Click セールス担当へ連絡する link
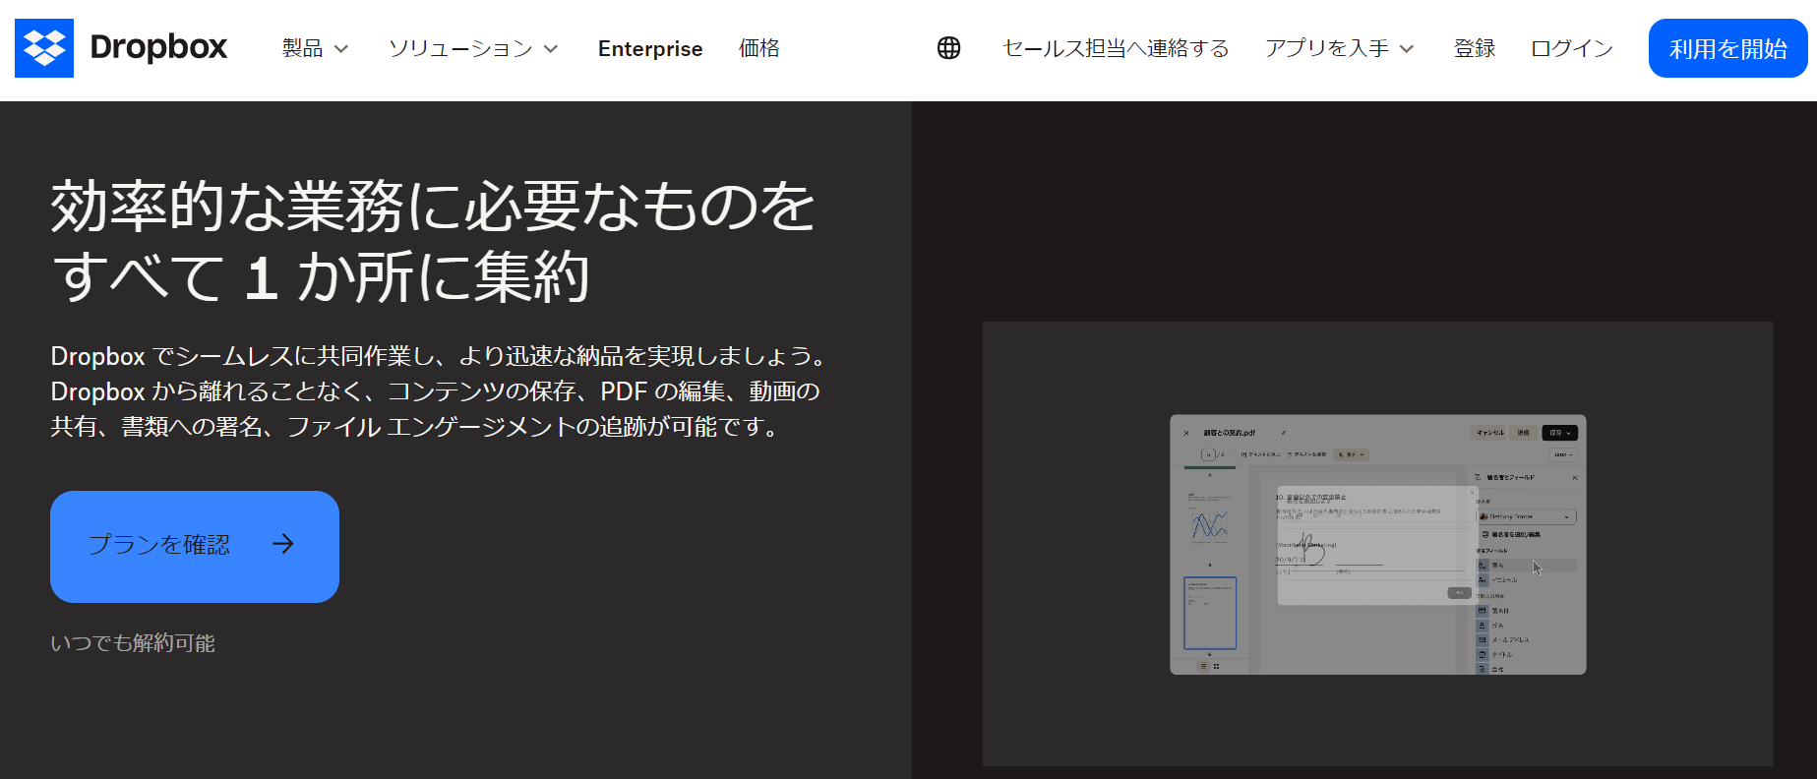This screenshot has height=779, width=1817. click(1116, 48)
